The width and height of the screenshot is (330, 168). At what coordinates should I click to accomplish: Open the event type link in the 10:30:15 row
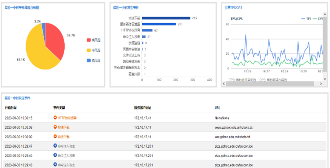(x=67, y=117)
